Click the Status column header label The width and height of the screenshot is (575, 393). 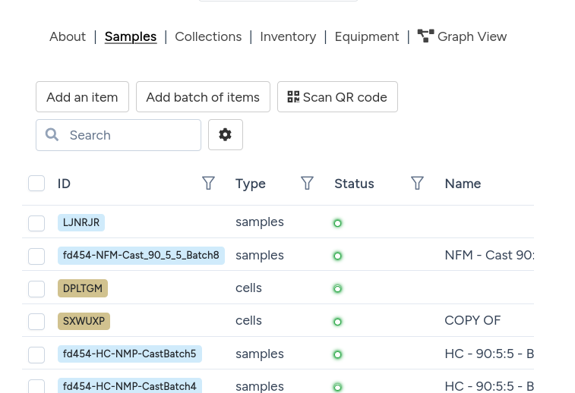point(354,184)
